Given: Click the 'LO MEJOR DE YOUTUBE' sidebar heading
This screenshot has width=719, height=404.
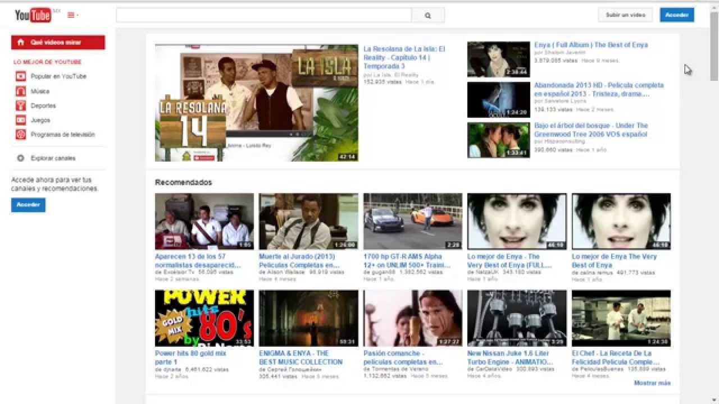Looking at the screenshot, I should (x=48, y=62).
